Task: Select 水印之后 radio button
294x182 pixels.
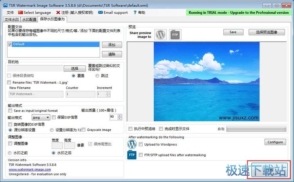Action: [53, 153]
